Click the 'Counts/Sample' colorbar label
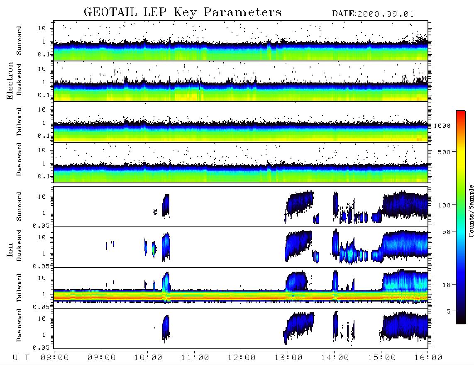This screenshot has width=474, height=365. click(x=471, y=211)
